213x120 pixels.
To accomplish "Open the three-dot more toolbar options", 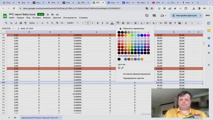I will pyautogui.click(x=192, y=23).
